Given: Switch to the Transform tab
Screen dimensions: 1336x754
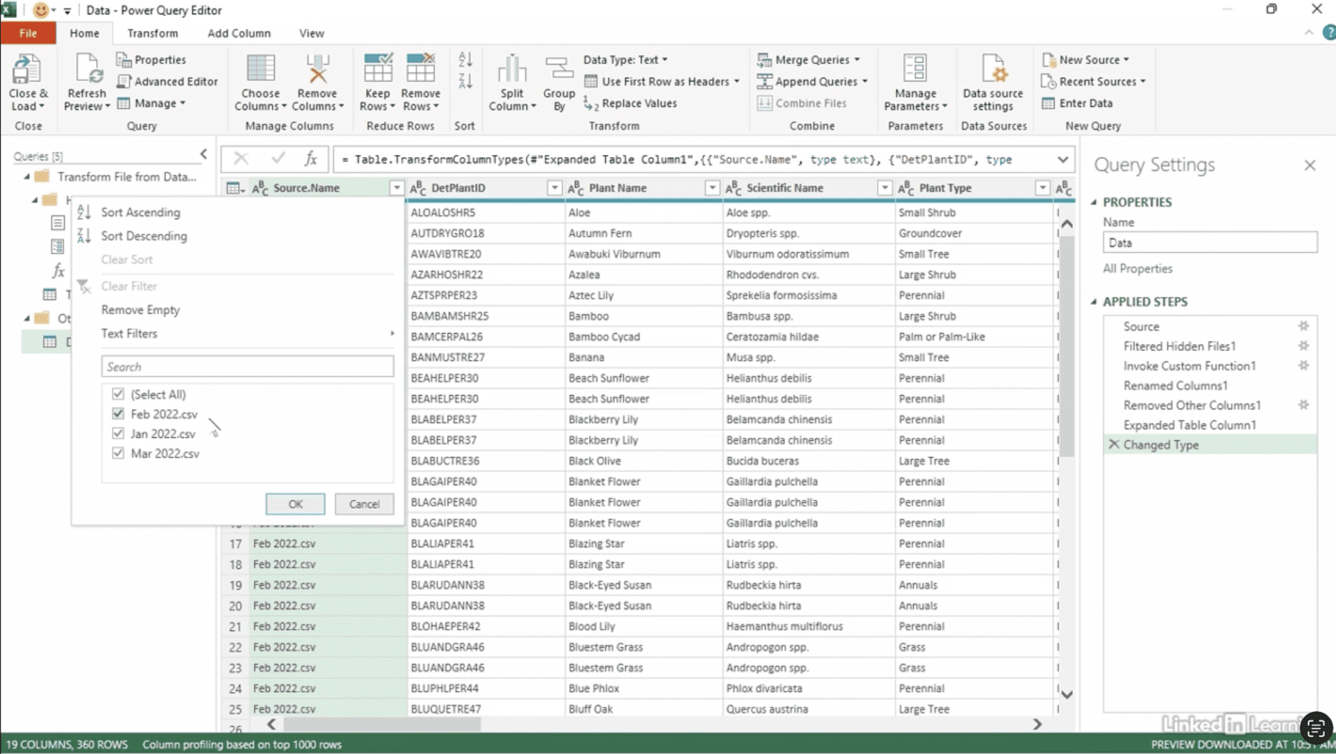Looking at the screenshot, I should tap(152, 33).
